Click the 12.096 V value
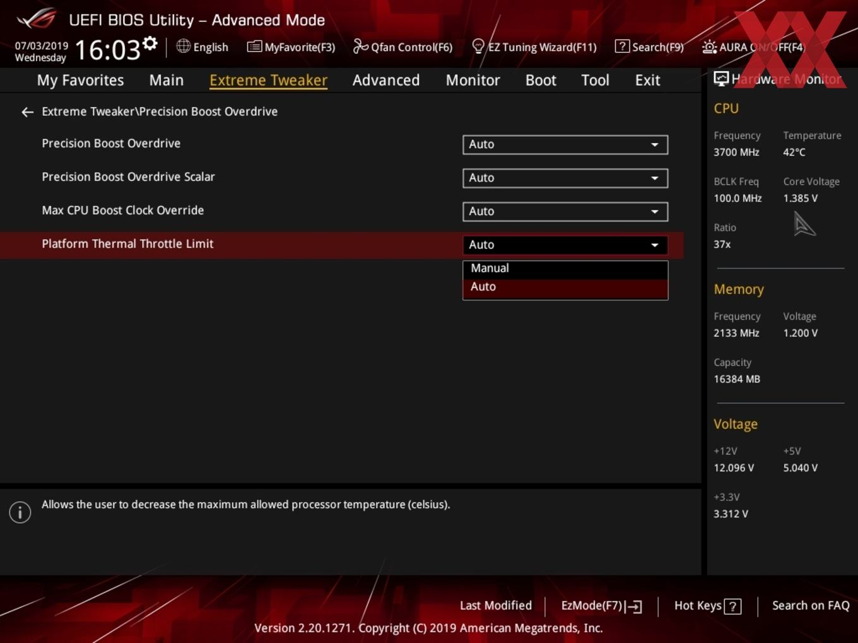Image resolution: width=858 pixels, height=643 pixels. [734, 468]
